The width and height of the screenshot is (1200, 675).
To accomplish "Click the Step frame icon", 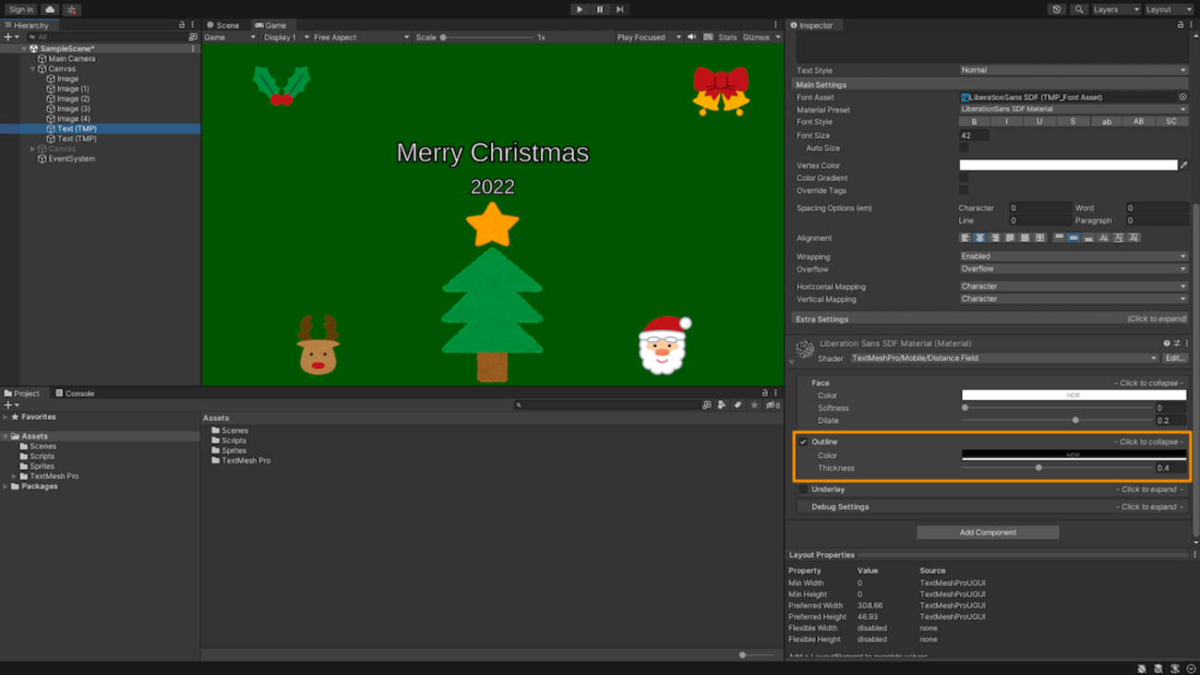I will click(x=620, y=9).
